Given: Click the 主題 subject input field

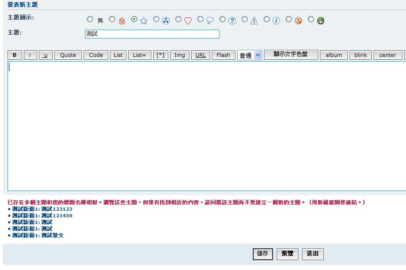Looking at the screenshot, I should [152, 34].
